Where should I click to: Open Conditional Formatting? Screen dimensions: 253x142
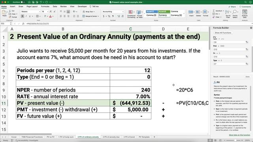coord(131,14)
